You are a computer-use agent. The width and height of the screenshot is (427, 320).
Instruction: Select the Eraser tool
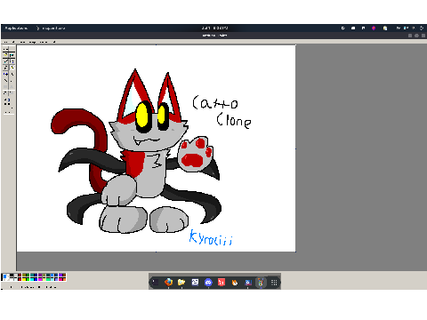(x=5, y=55)
